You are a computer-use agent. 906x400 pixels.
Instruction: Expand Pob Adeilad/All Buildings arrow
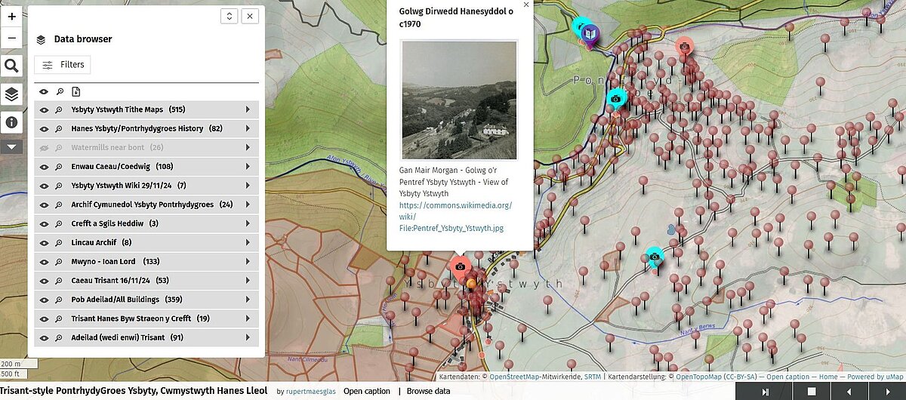[x=248, y=300]
